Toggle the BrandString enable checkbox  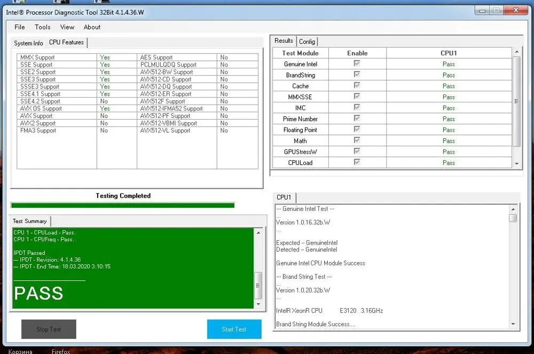coord(357,74)
